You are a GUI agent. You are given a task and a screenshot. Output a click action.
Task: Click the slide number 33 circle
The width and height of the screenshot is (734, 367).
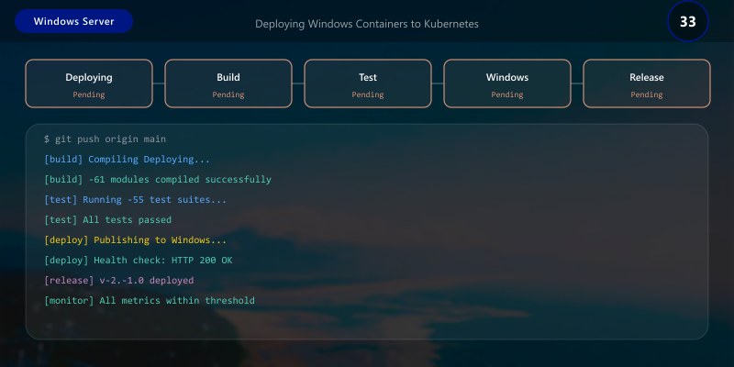[x=687, y=21]
